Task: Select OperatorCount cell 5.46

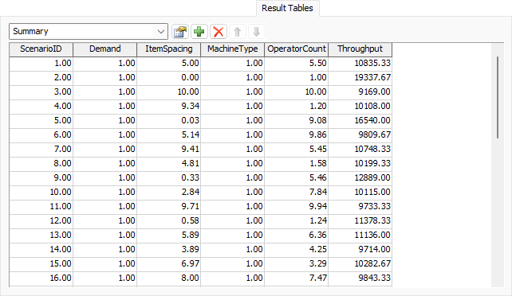Action: tap(297, 177)
